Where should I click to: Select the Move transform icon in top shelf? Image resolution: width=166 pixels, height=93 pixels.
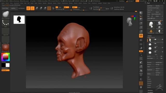37,8
